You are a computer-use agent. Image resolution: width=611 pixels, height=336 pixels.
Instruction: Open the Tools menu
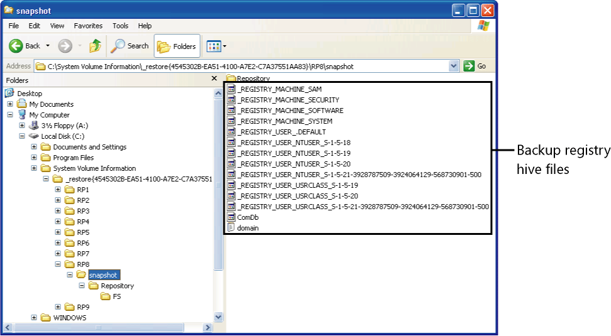pos(120,26)
